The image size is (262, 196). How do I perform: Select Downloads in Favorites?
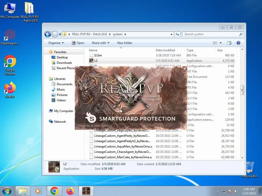[62, 63]
